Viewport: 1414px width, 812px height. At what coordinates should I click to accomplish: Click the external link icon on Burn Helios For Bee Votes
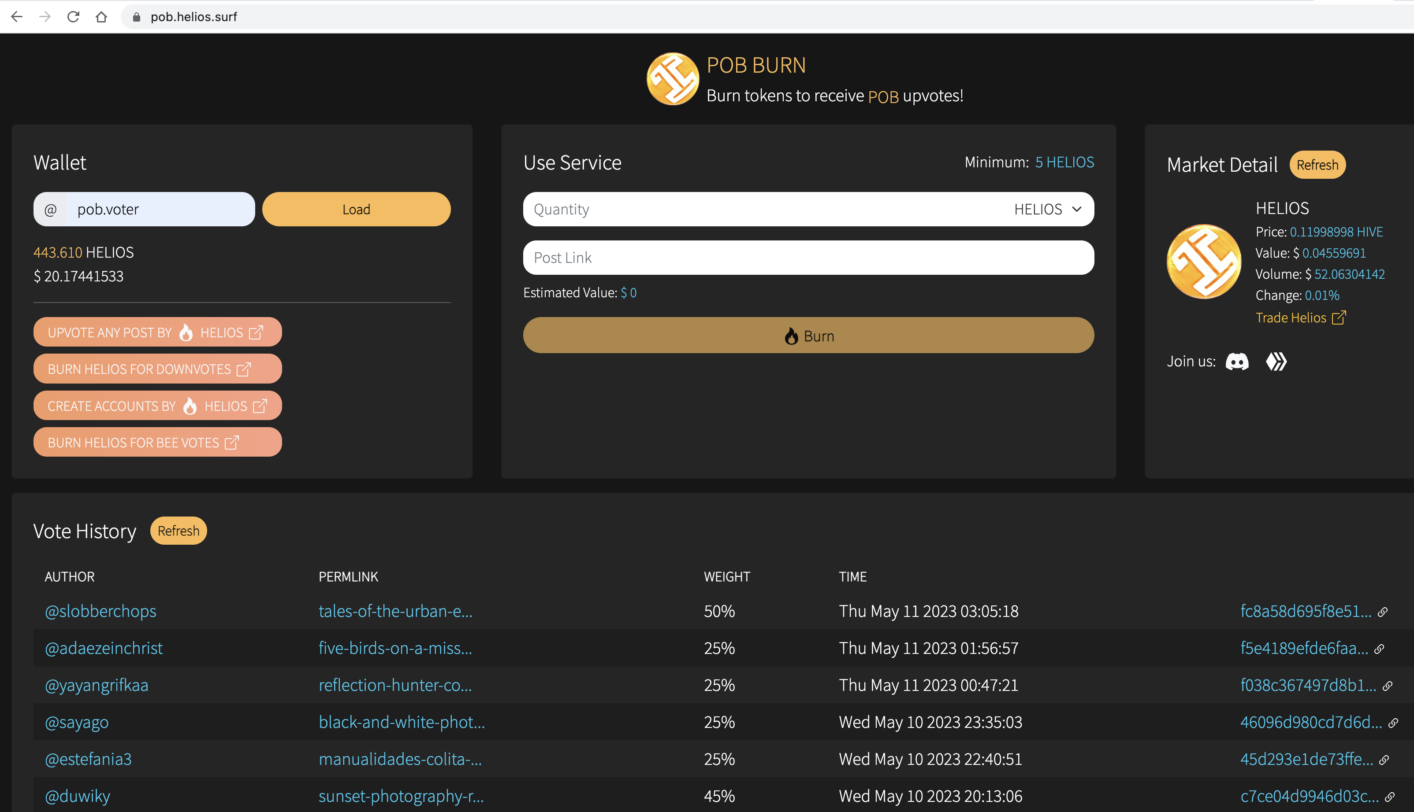click(232, 443)
